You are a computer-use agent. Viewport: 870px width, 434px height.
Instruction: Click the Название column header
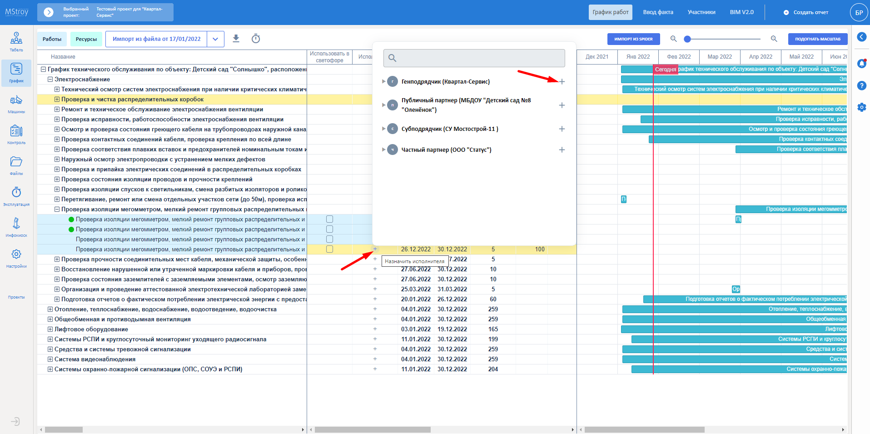(63, 57)
